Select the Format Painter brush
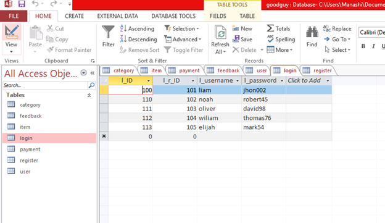The image size is (385, 223). pos(69,50)
